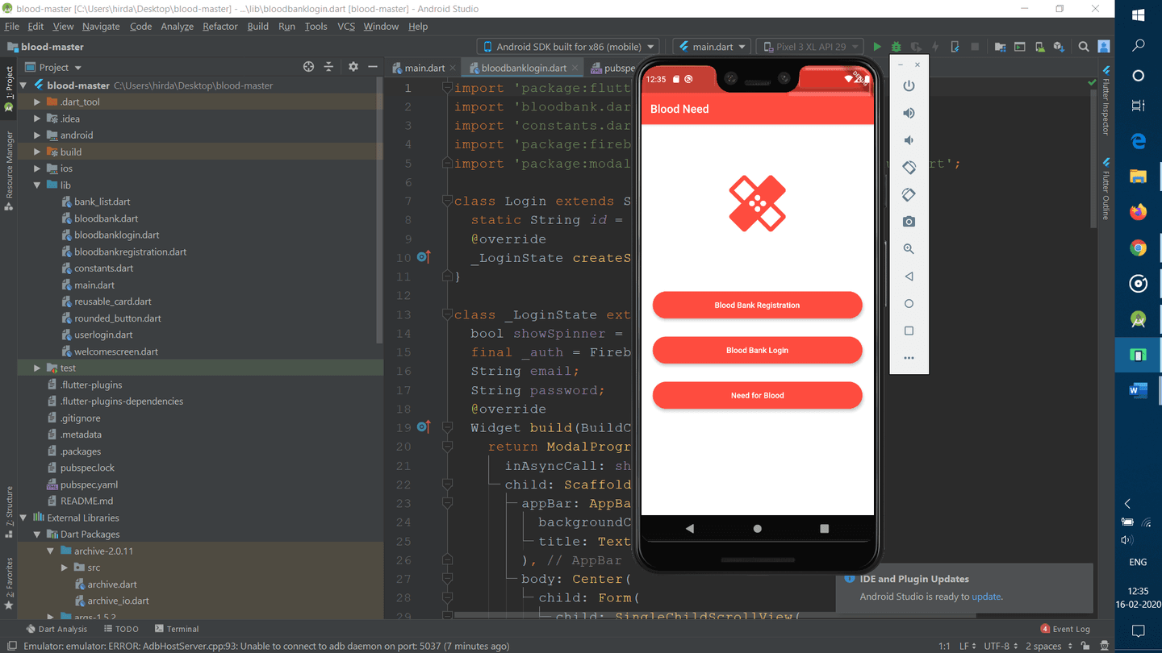
Task: Raise emulator volume
Action: (909, 113)
